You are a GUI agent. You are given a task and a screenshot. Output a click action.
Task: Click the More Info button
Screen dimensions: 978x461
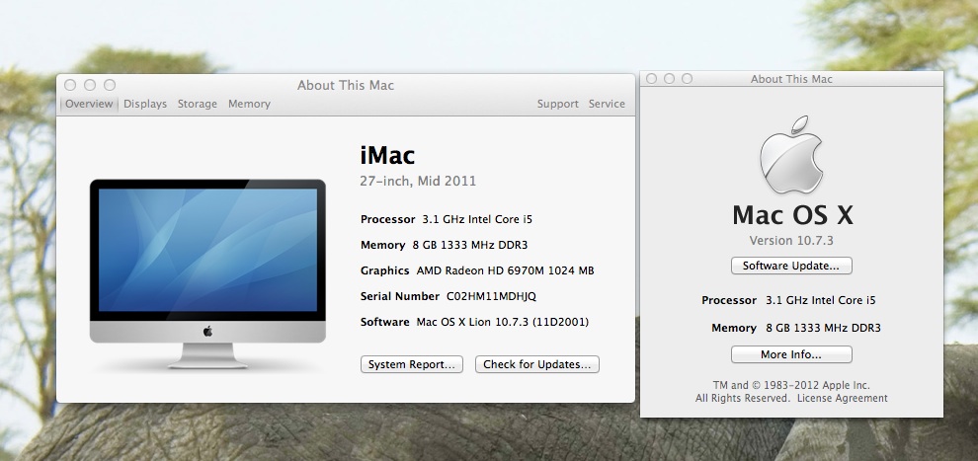pyautogui.click(x=791, y=354)
